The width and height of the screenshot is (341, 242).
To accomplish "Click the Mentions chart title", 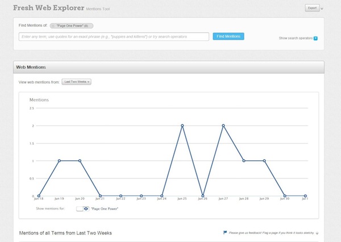I will (x=39, y=100).
